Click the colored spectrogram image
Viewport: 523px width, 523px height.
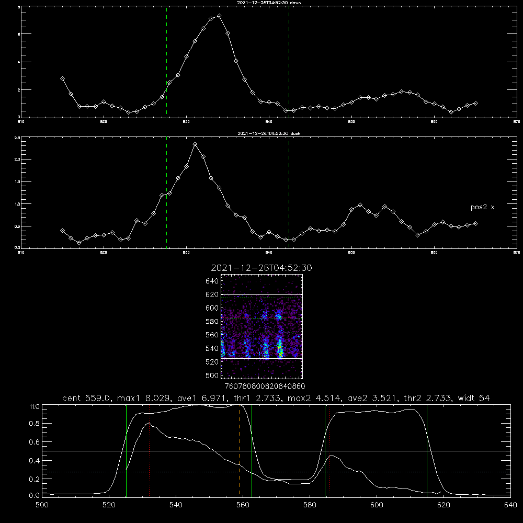(262, 326)
